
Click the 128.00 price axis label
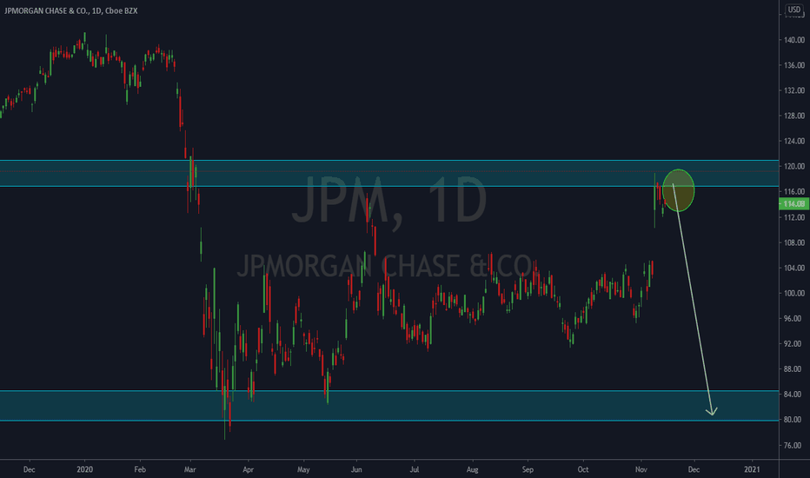point(794,116)
